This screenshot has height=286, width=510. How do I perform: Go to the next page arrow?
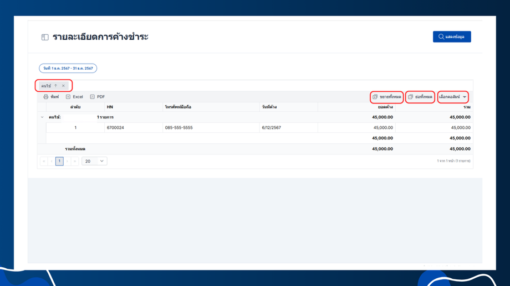point(67,161)
